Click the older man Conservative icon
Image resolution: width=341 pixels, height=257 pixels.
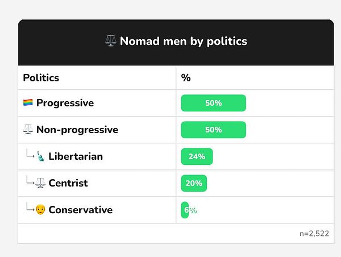(x=40, y=210)
